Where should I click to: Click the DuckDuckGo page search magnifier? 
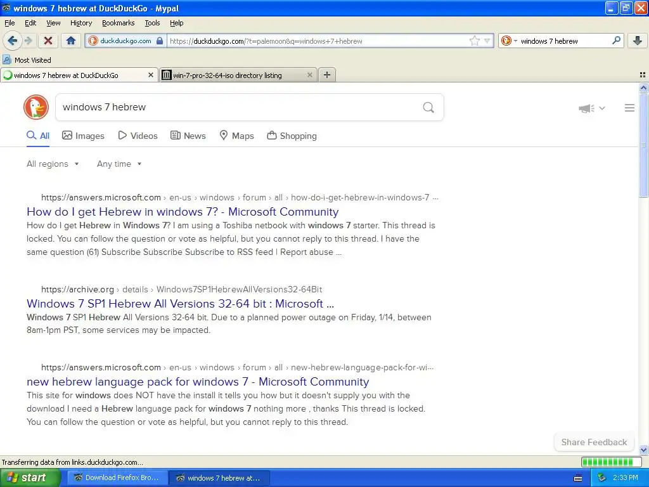pyautogui.click(x=428, y=108)
